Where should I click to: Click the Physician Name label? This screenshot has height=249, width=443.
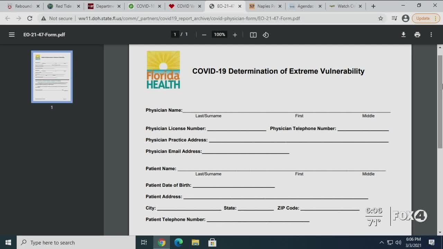click(x=164, y=110)
